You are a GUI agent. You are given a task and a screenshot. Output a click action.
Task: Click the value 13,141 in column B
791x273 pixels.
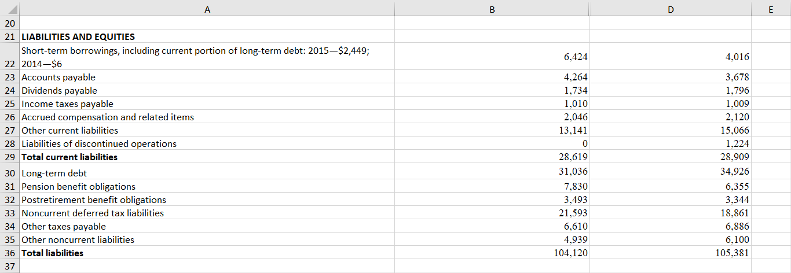click(x=573, y=131)
